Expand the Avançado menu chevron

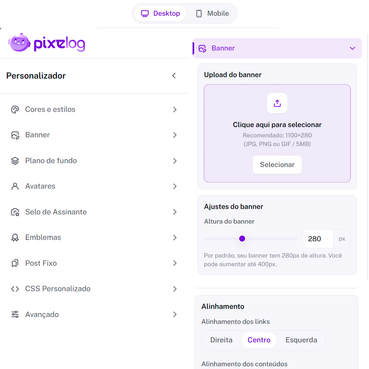(x=175, y=315)
